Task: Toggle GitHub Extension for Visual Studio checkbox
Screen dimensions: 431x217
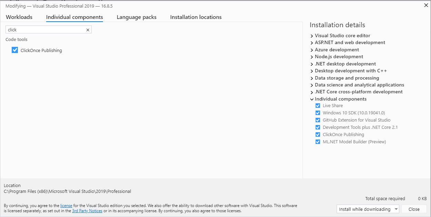Action: 318,120
